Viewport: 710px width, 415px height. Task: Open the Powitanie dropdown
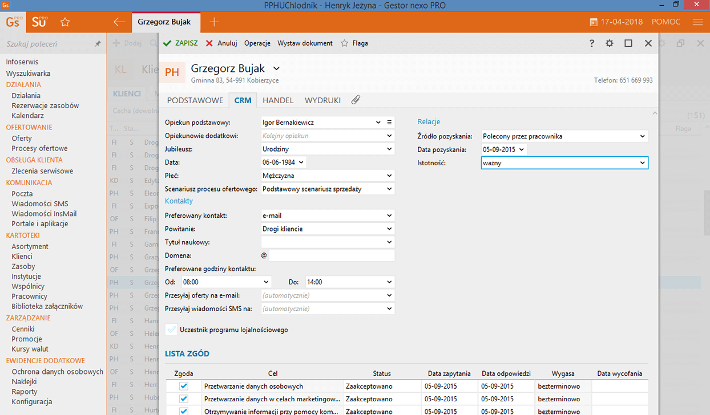tap(389, 229)
